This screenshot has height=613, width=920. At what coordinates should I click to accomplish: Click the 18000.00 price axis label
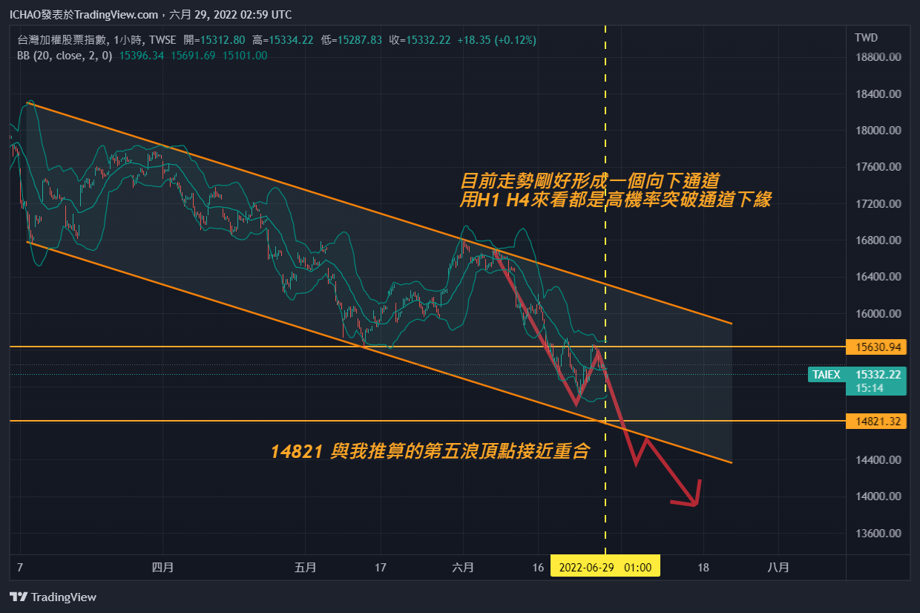(878, 131)
